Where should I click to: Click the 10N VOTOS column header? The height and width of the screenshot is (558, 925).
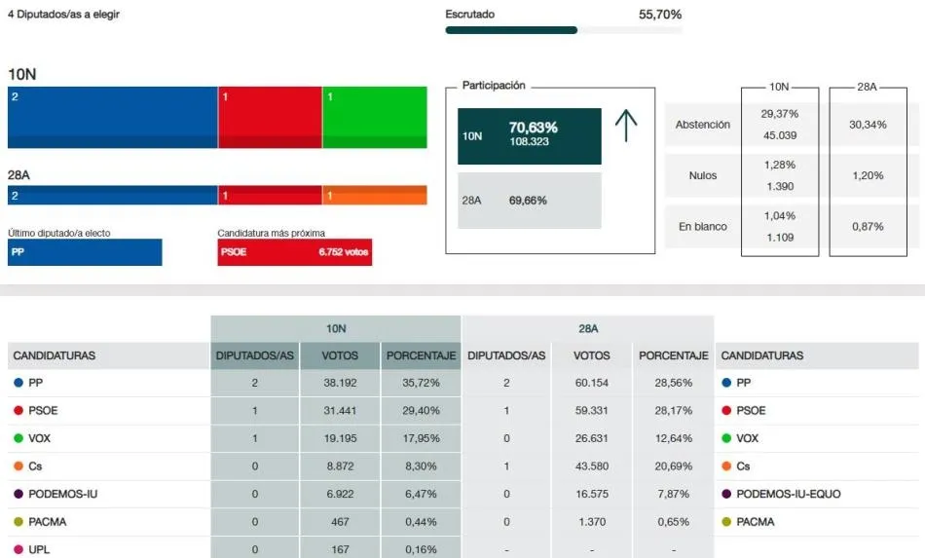pyautogui.click(x=340, y=355)
